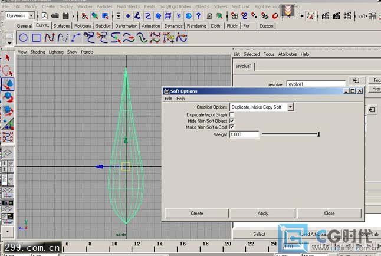Open the Surfaces shelf tab

62,26
